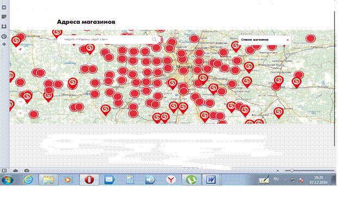Click the zoom slider in status bar
338x223 pixels.
coord(292,170)
